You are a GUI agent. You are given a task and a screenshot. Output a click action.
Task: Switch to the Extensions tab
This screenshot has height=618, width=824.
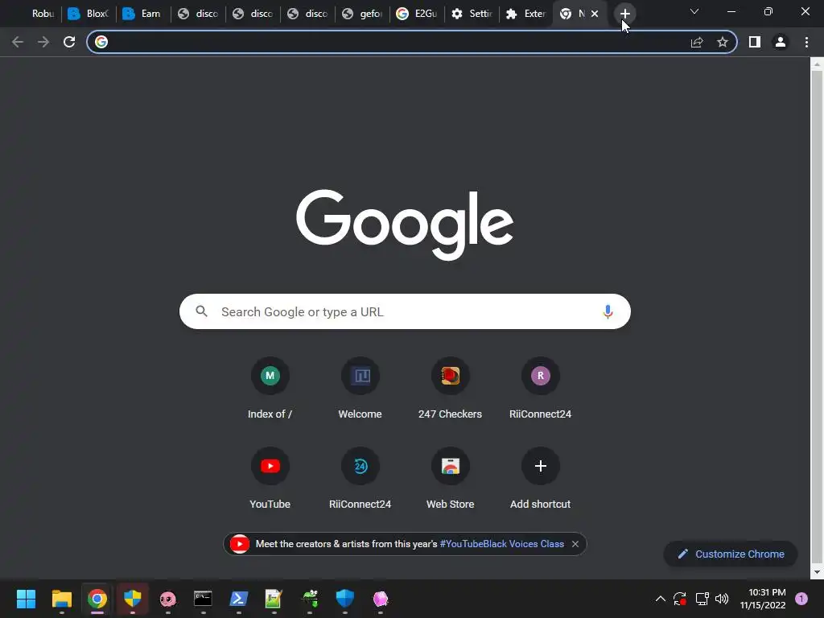coord(526,14)
